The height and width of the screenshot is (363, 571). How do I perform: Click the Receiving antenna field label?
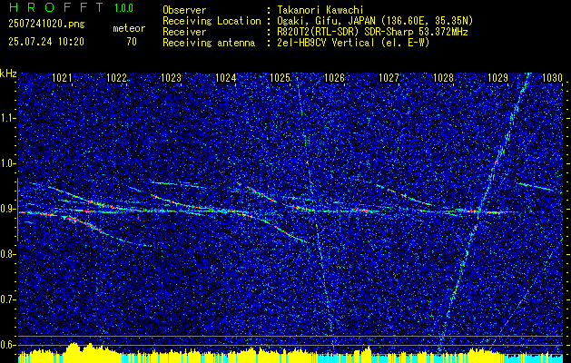[209, 43]
